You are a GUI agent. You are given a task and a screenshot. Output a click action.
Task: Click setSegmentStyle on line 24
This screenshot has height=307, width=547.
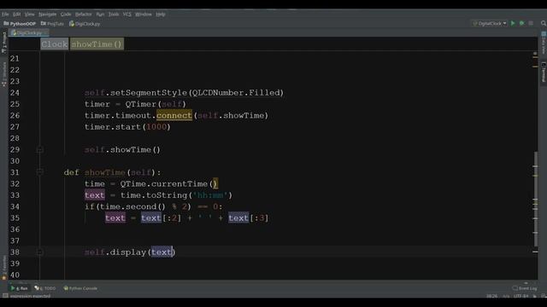tap(149, 93)
